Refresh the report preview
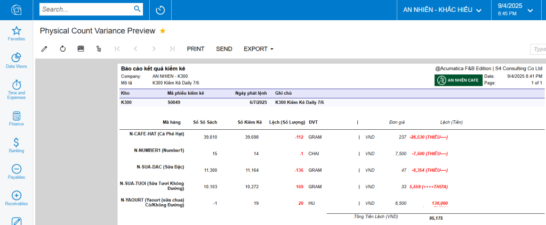This screenshot has width=546, height=225. [63, 49]
